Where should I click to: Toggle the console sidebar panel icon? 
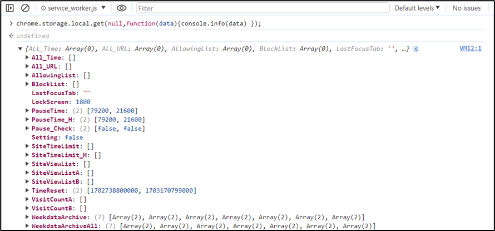10,8
